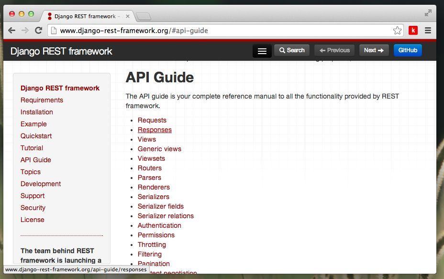This screenshot has height=279, width=444.
Task: Open the Routers guide link
Action: pos(149,168)
